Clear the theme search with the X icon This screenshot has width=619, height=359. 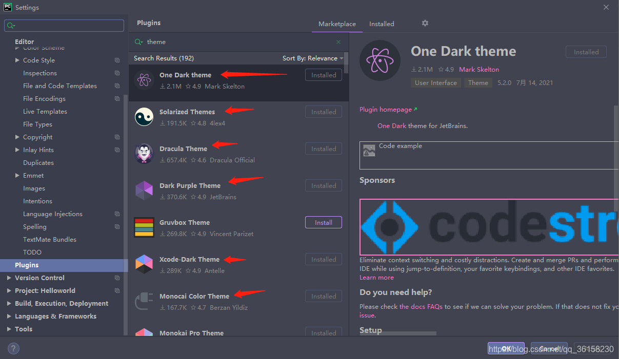point(338,42)
